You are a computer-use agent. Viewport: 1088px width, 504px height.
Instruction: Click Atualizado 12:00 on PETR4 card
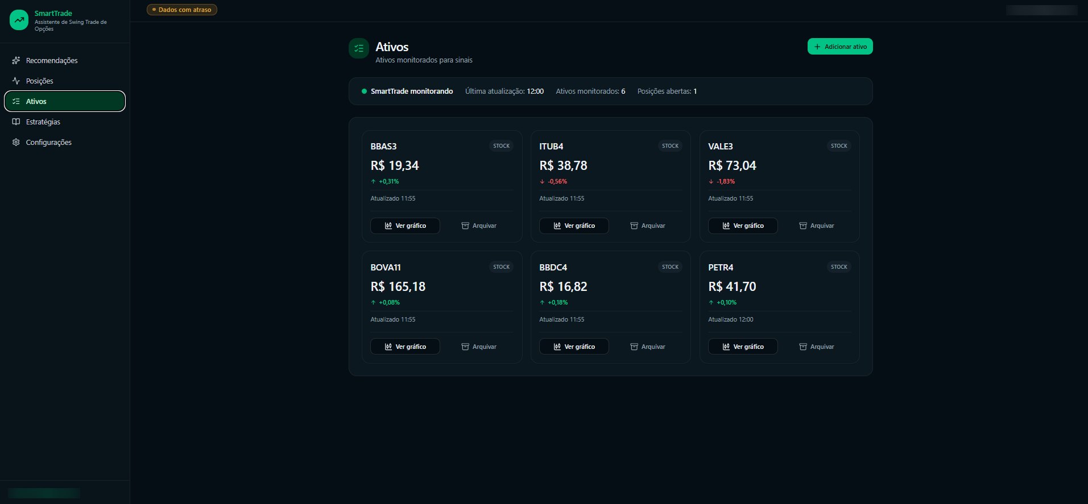pos(731,320)
